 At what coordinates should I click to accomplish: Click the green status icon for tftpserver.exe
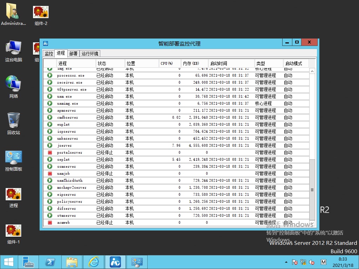(50, 89)
